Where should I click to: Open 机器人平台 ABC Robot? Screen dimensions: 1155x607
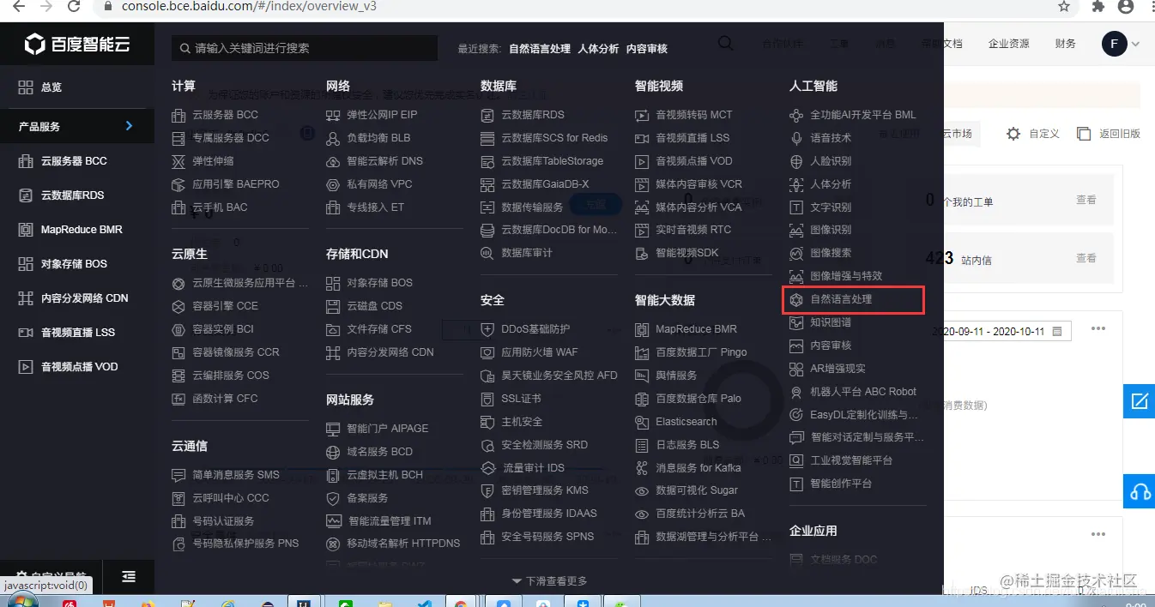(864, 392)
